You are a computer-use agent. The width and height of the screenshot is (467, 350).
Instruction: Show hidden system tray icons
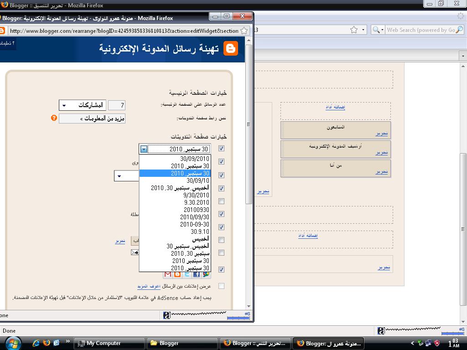[413, 343]
